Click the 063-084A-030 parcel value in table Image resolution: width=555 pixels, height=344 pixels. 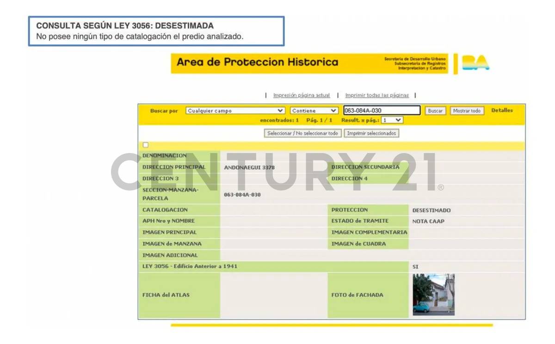242,195
